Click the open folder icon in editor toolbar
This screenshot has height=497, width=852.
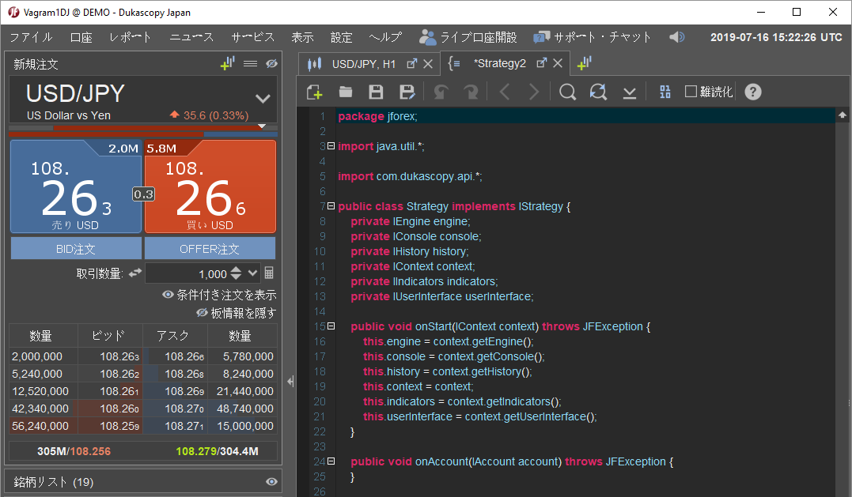[346, 92]
